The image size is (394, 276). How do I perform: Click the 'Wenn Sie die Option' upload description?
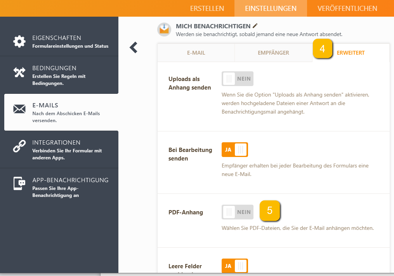pos(295,103)
